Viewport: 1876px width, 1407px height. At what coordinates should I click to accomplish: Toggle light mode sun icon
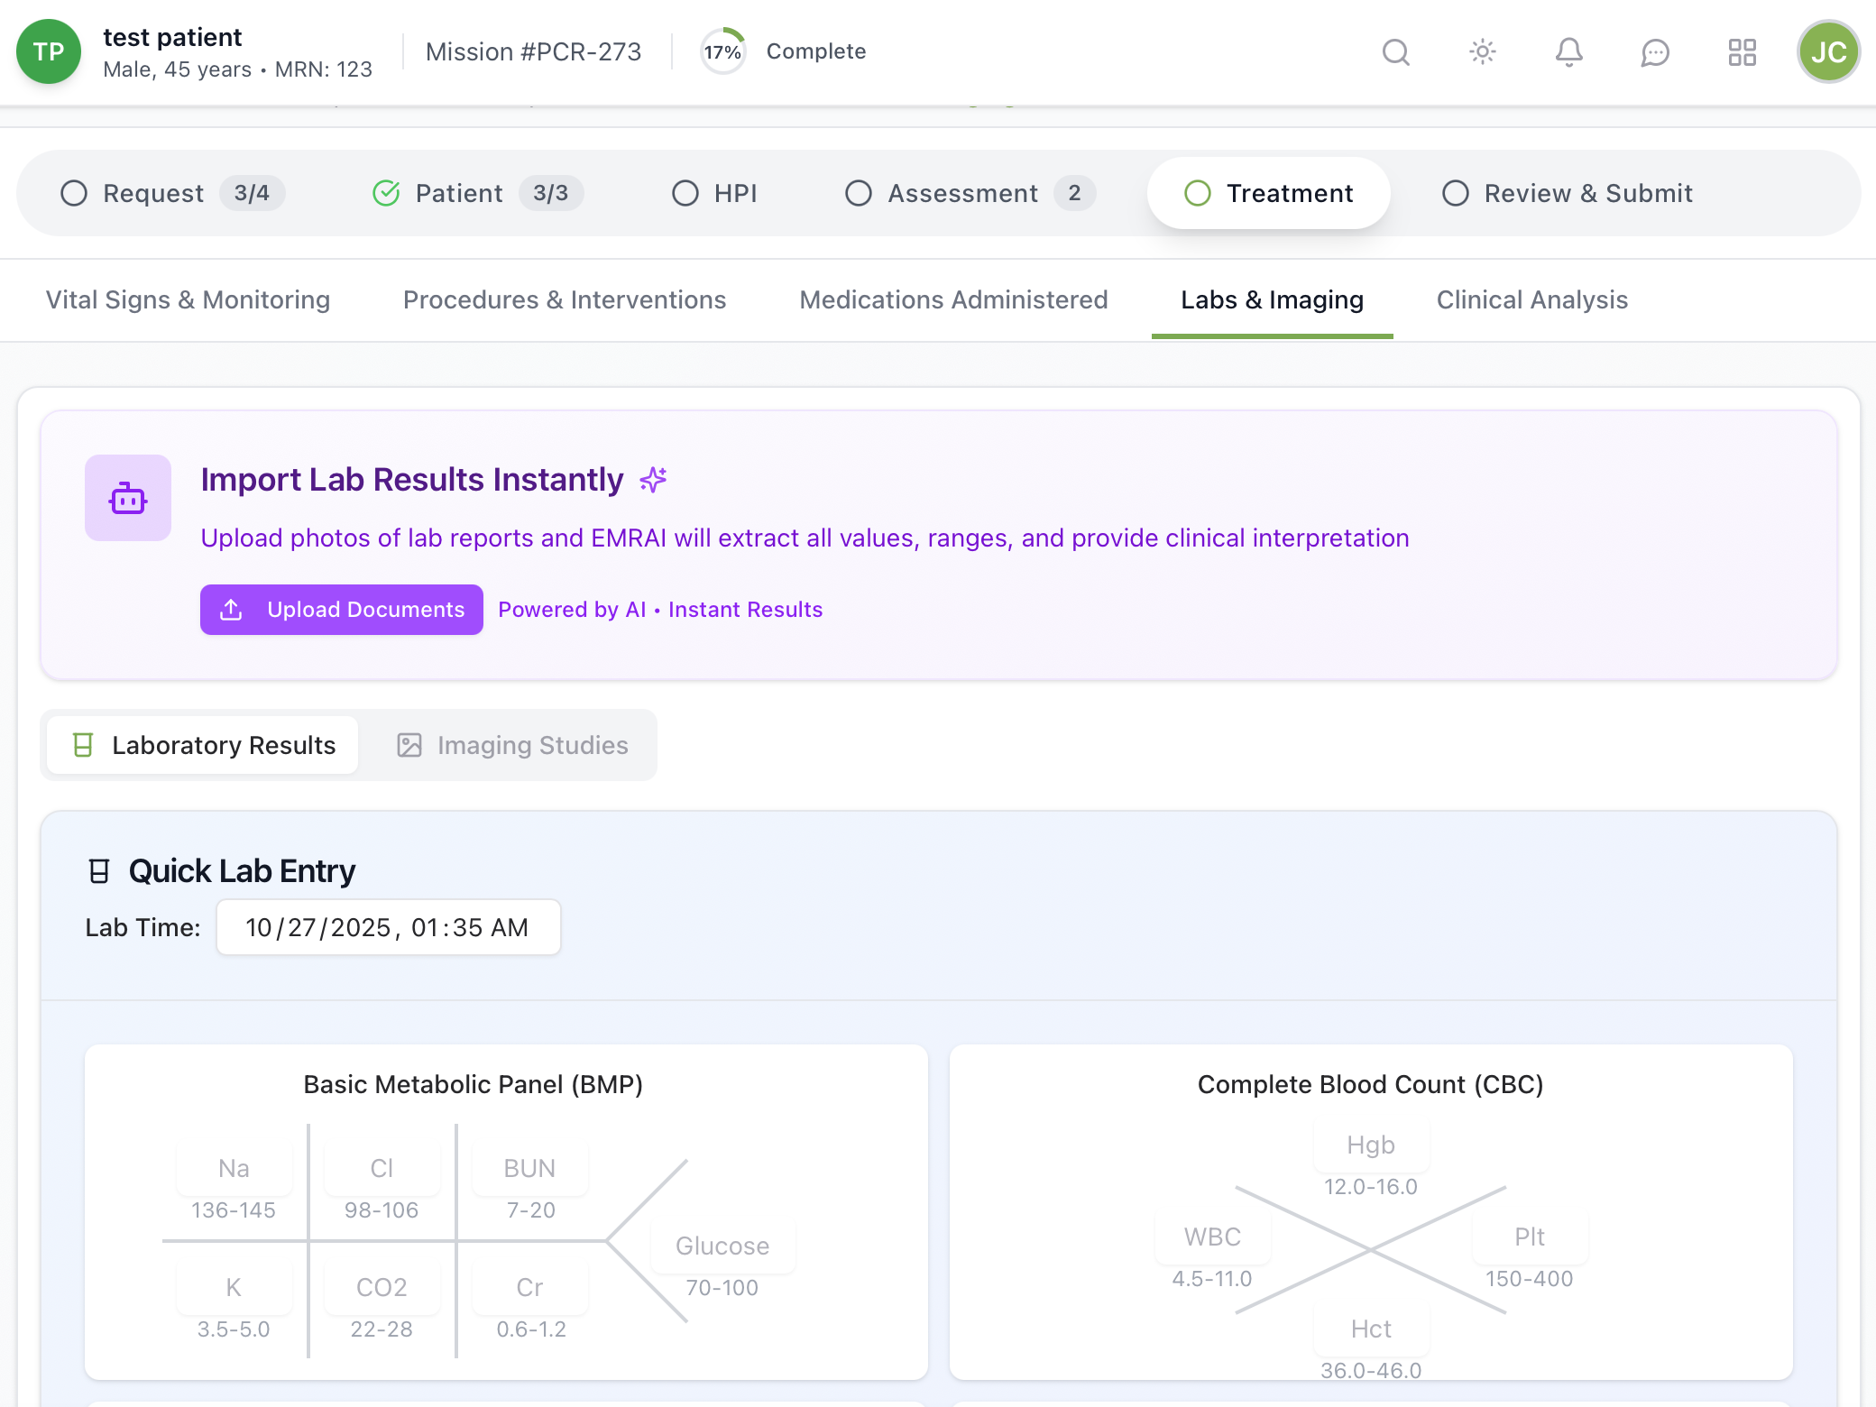tap(1482, 52)
